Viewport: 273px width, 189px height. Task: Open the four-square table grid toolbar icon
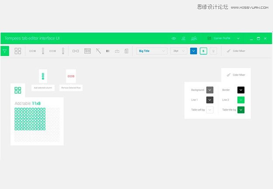pos(18,51)
